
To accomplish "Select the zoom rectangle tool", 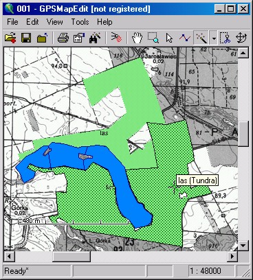I will click(x=153, y=38).
